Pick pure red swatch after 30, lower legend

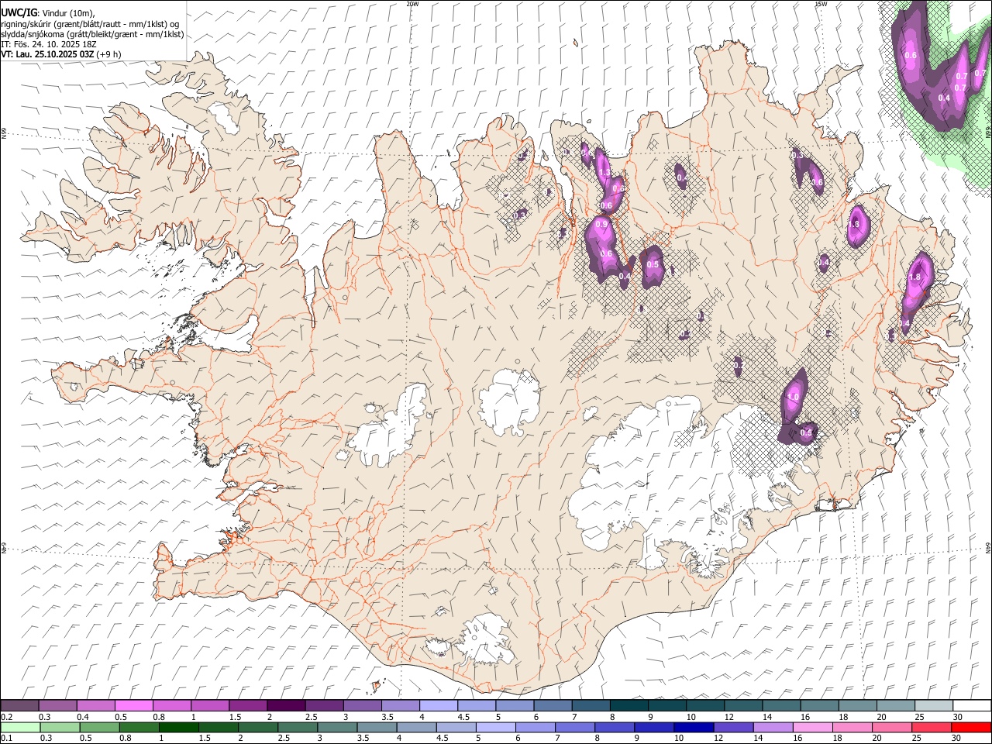pos(971,727)
